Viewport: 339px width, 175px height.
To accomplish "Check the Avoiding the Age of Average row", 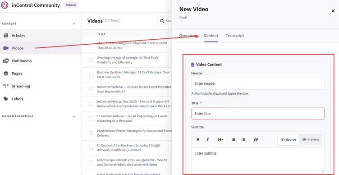I will tap(91, 60).
